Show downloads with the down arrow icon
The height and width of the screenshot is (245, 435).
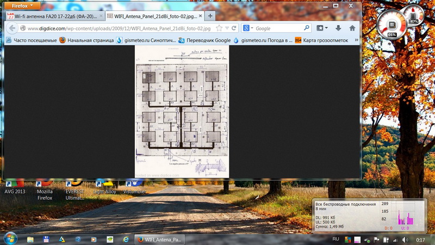338,28
